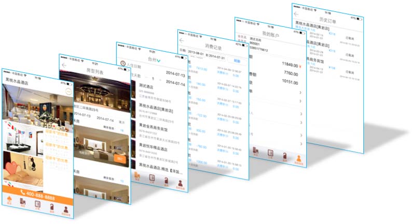Tap the door-hanger tab icon in 我的账户
This screenshot has width=412, height=224.
pyautogui.click(x=285, y=156)
